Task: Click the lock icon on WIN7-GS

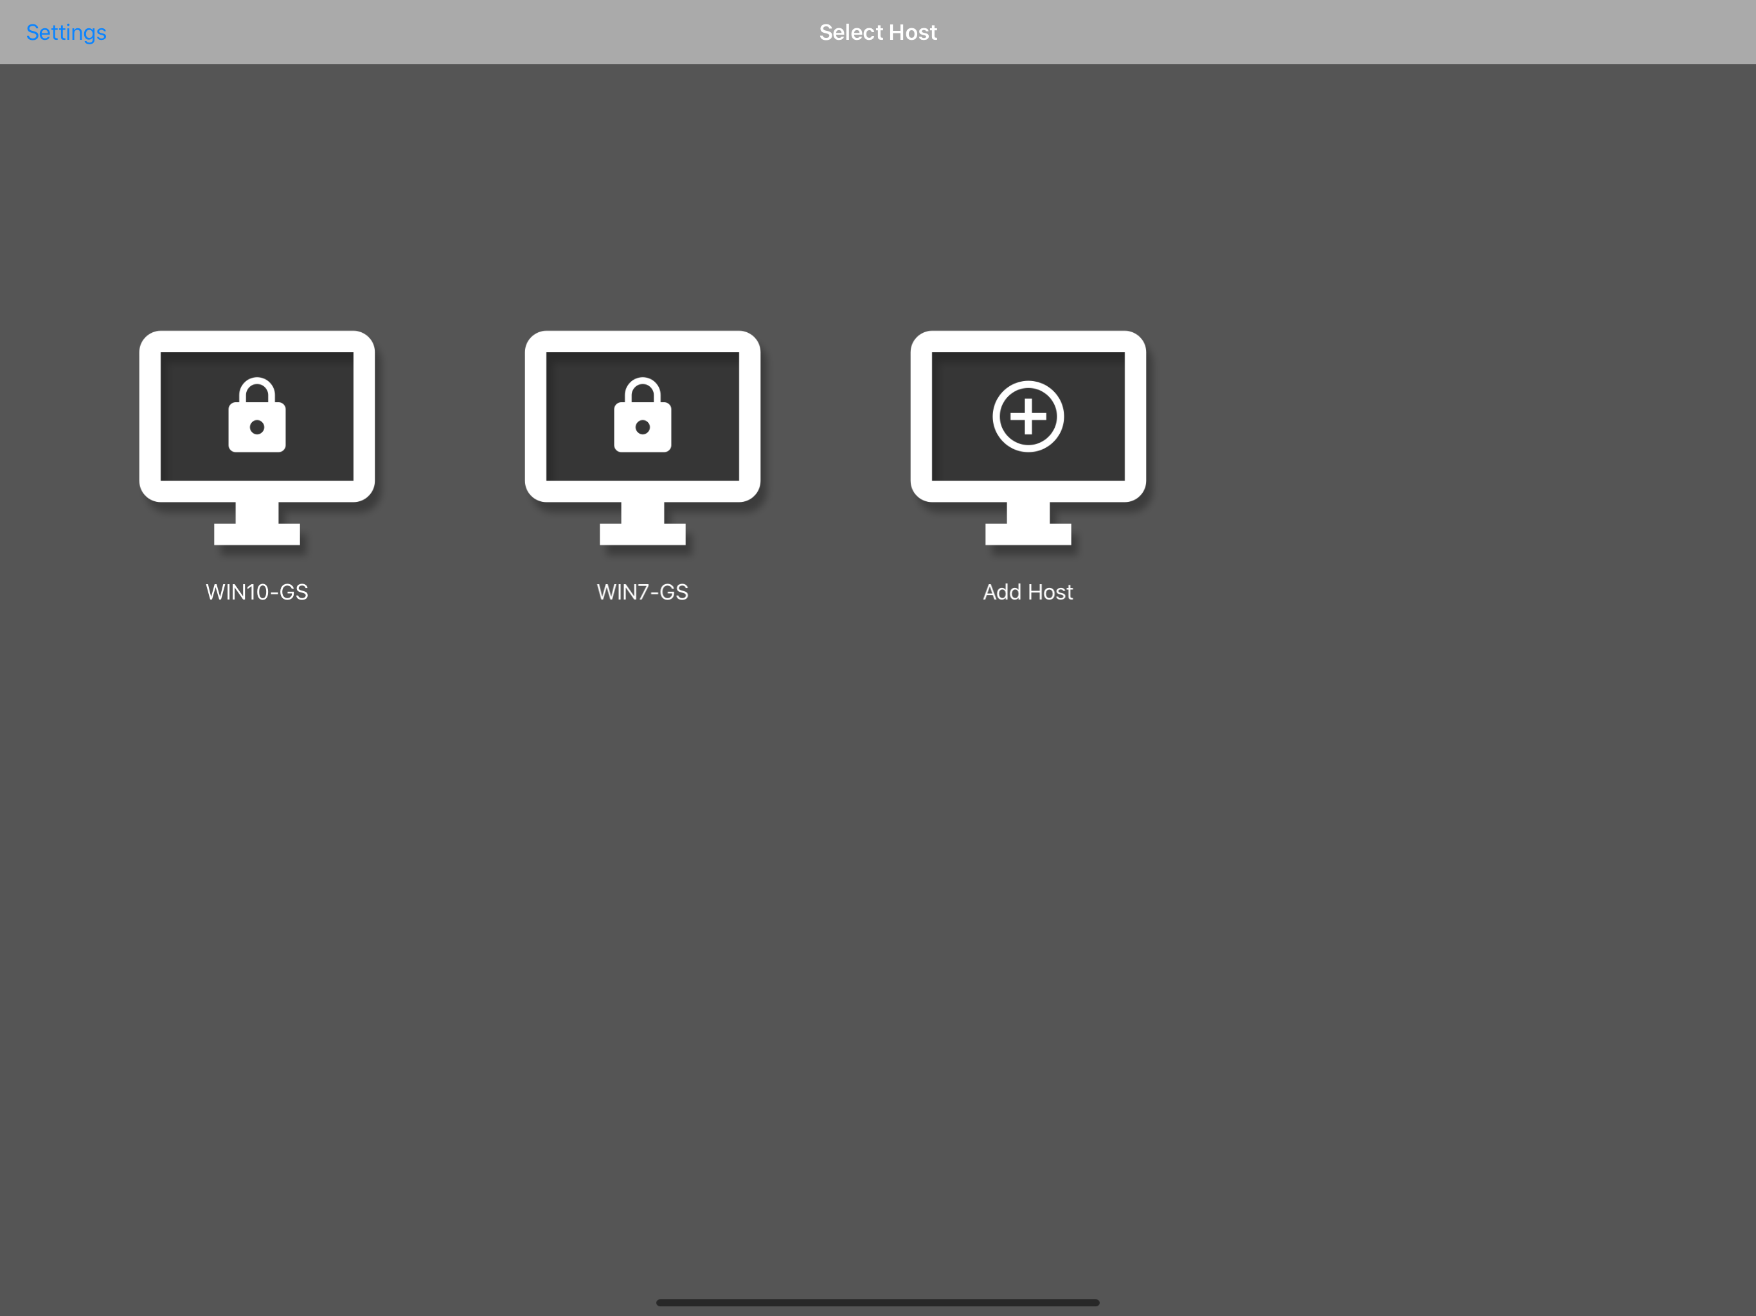Action: [x=642, y=415]
